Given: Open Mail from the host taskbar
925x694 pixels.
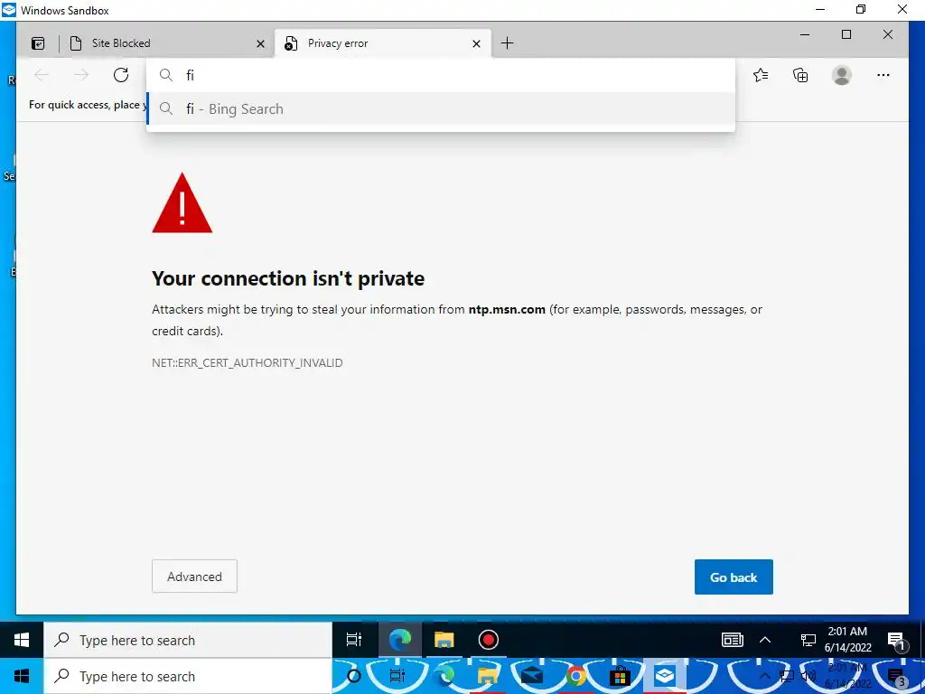Looking at the screenshot, I should (x=531, y=676).
